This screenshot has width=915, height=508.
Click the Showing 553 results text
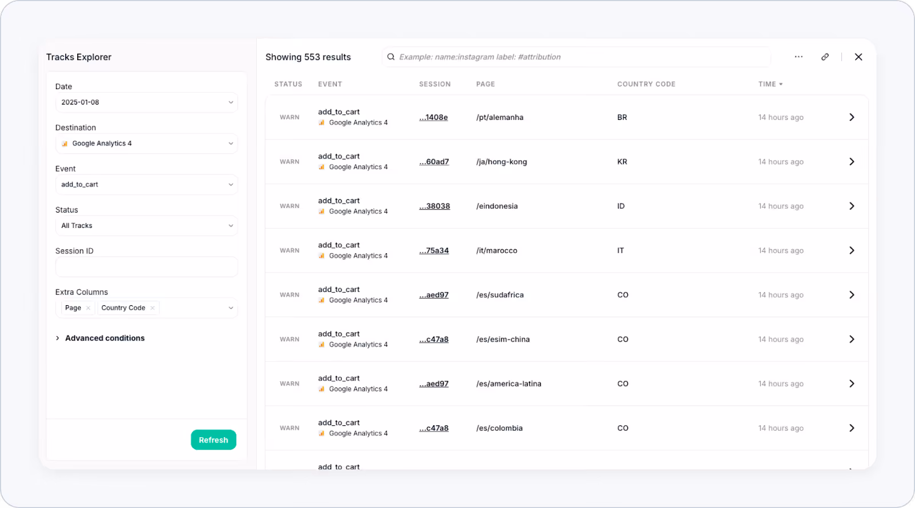[308, 57]
